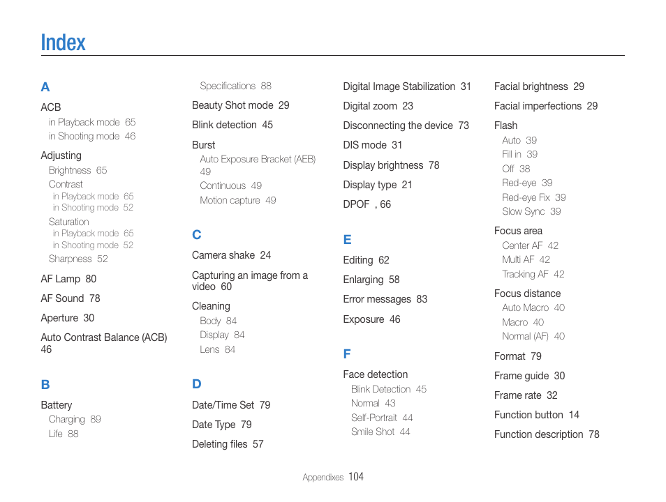Image resolution: width=666 pixels, height=502 pixels.
Task: Select the Appendixes 104 page footer
Action: tap(333, 477)
